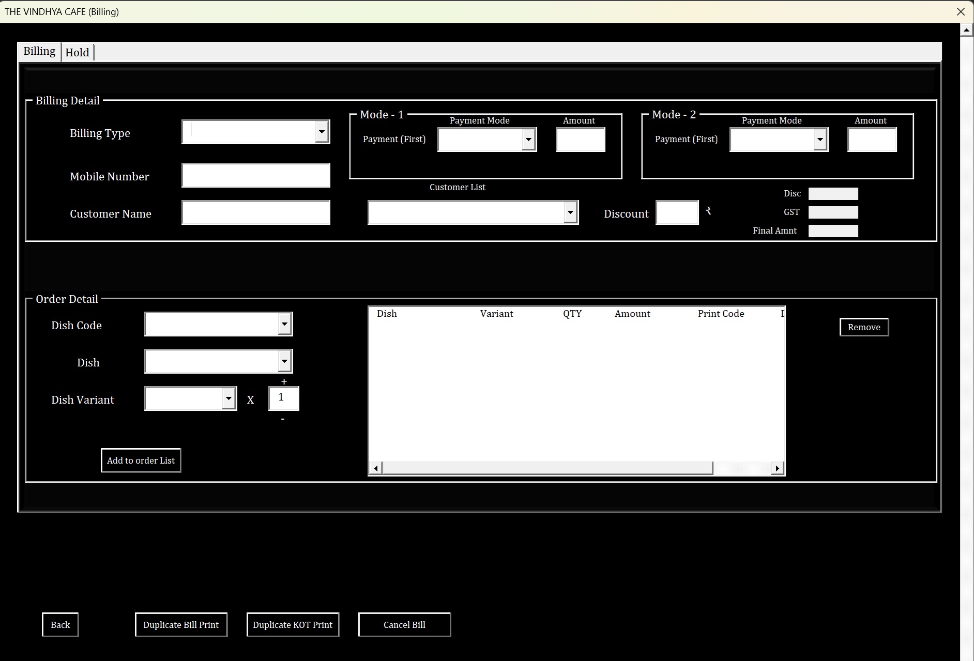The image size is (974, 661).
Task: Click the Add to order List button
Action: click(141, 460)
